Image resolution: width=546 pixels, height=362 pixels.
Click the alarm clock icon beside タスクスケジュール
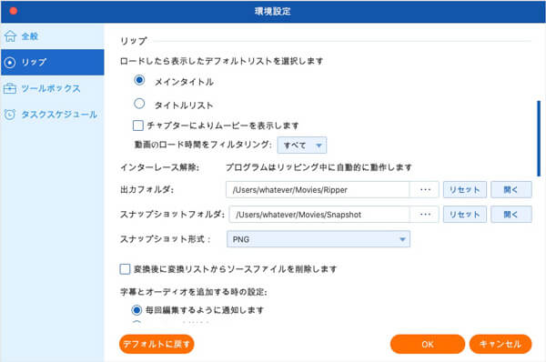(10, 115)
